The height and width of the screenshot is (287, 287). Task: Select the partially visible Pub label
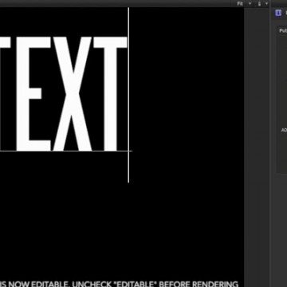tap(283, 31)
